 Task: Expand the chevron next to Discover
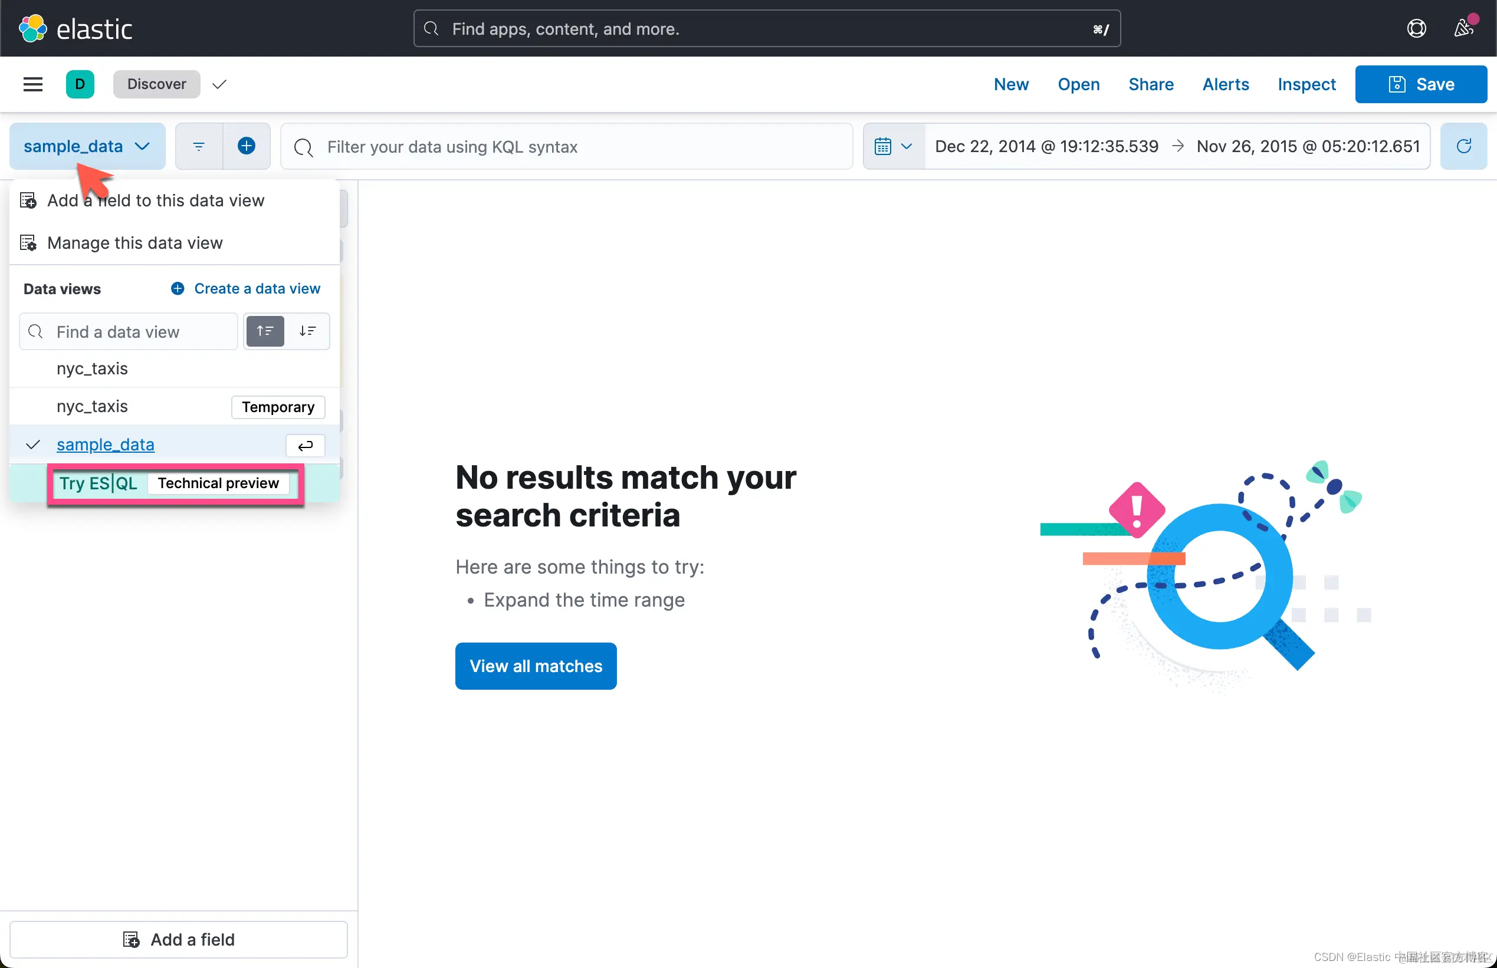[x=219, y=84]
